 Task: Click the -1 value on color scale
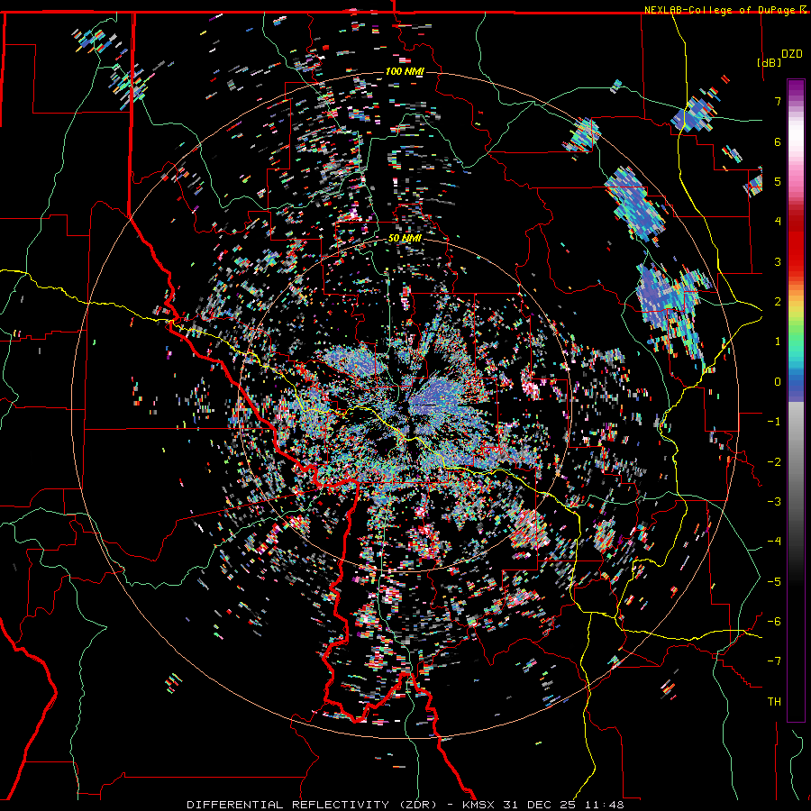tap(774, 422)
